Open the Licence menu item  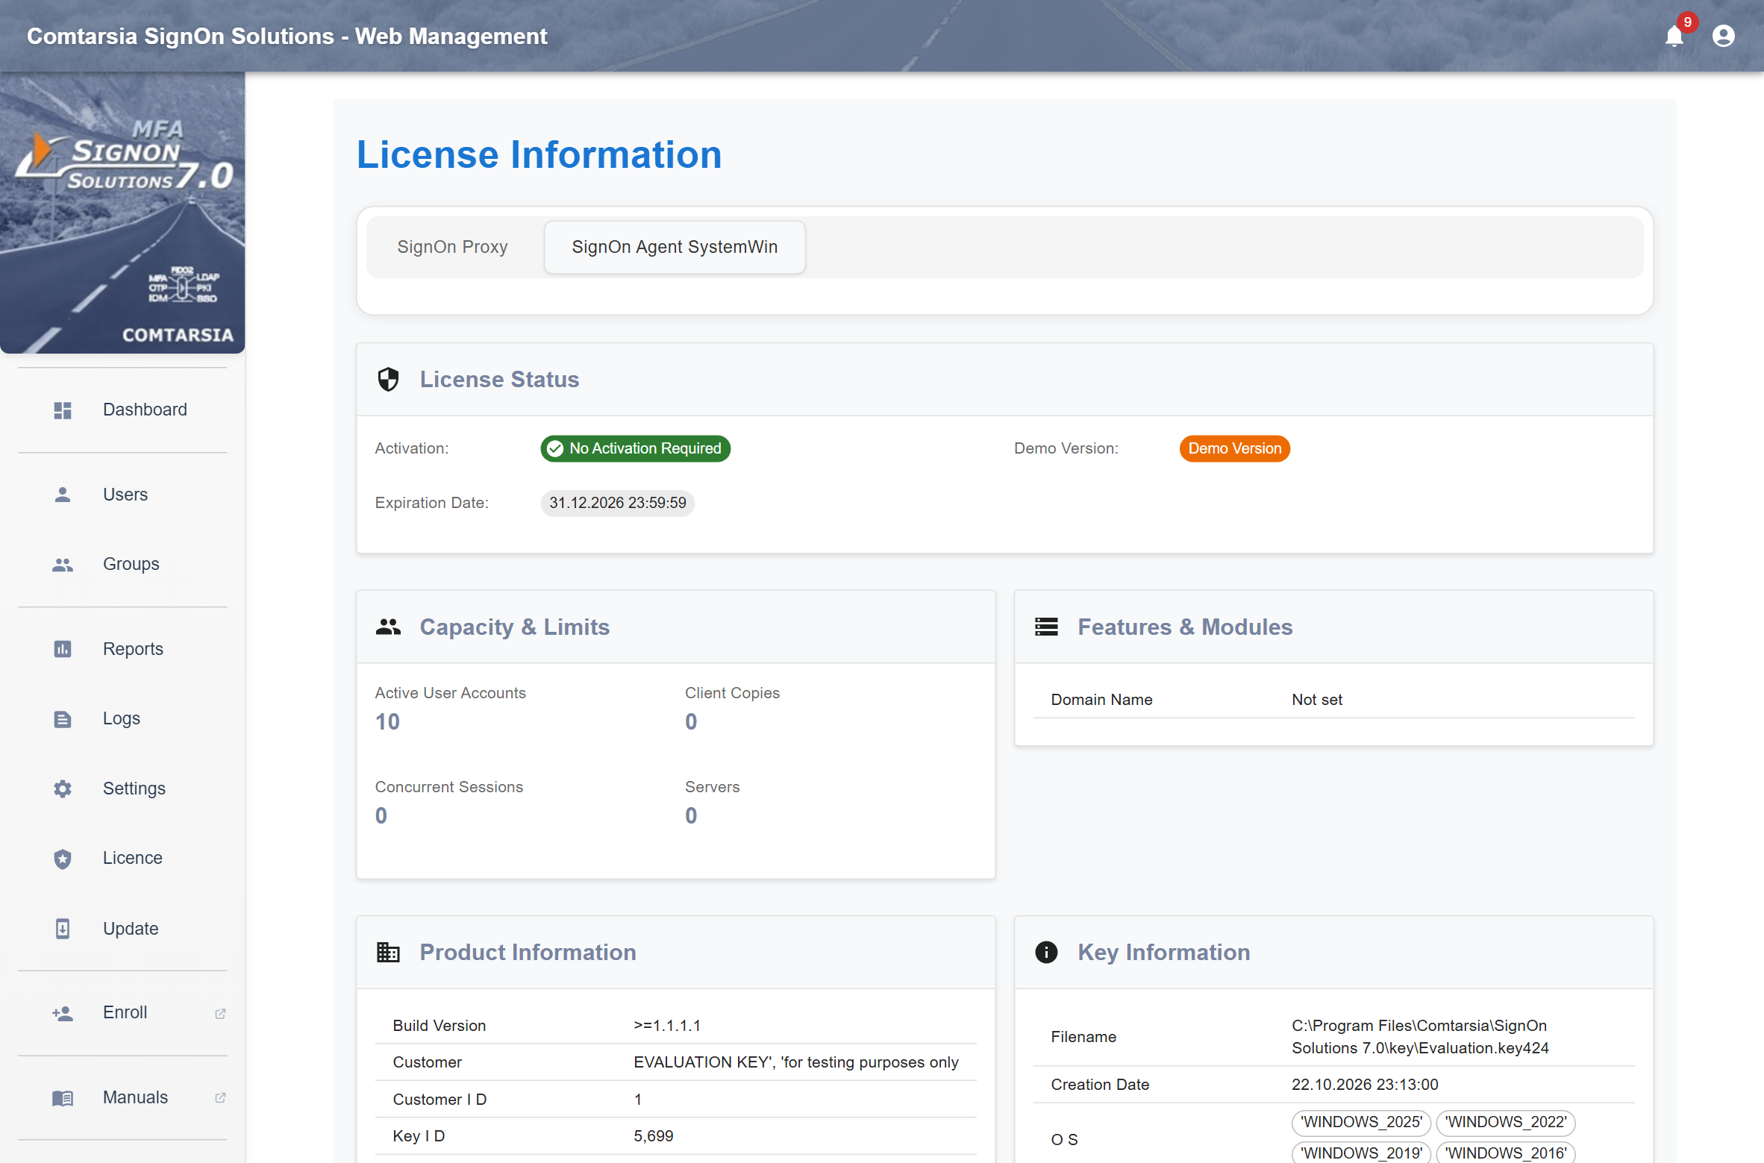coord(122,859)
